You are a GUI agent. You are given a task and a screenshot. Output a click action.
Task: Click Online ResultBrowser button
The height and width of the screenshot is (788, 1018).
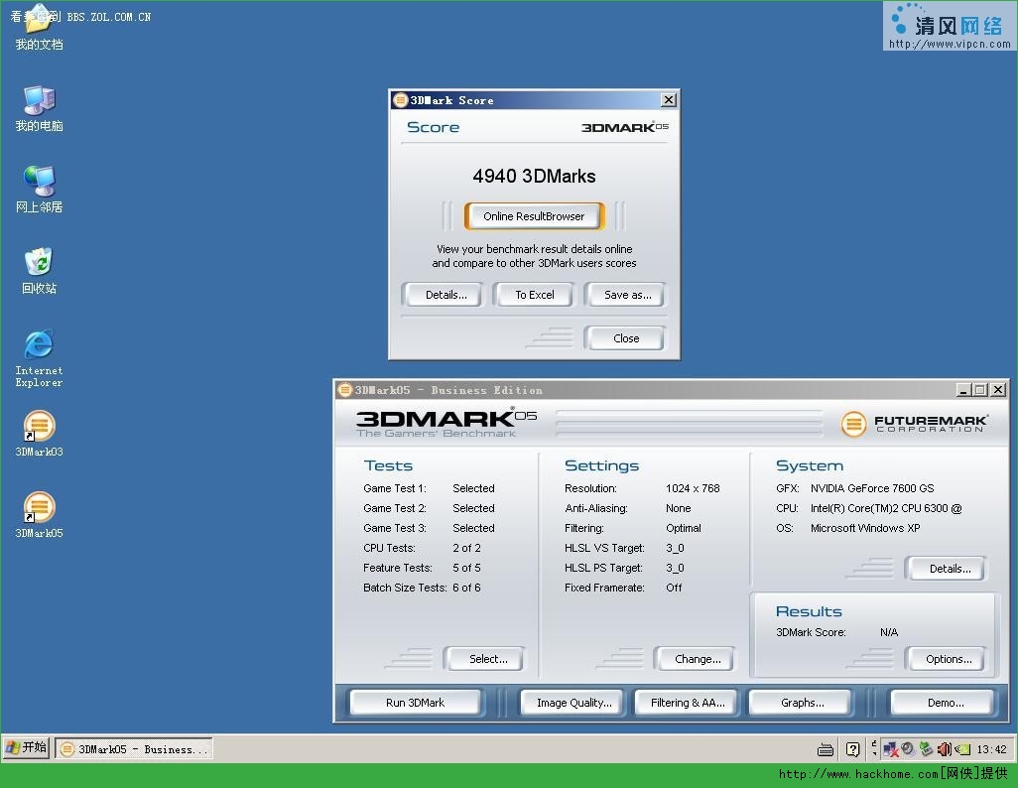point(534,216)
